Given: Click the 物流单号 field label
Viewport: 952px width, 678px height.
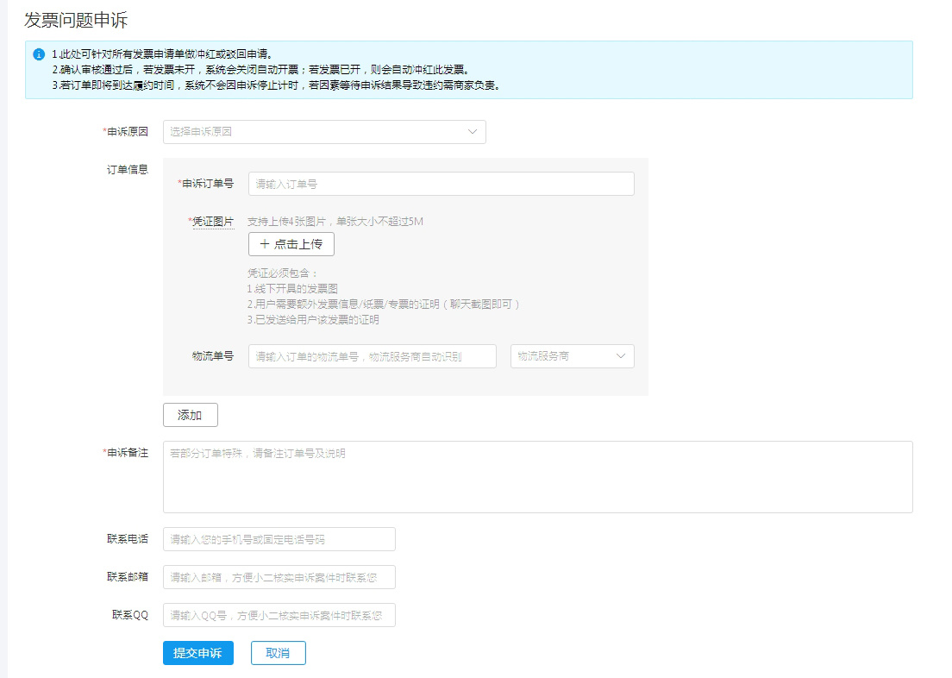Looking at the screenshot, I should pos(213,356).
